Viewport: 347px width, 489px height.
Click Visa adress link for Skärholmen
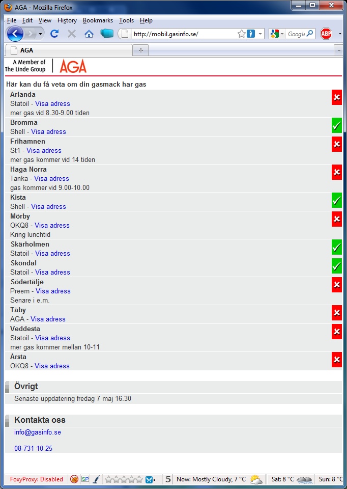point(52,253)
